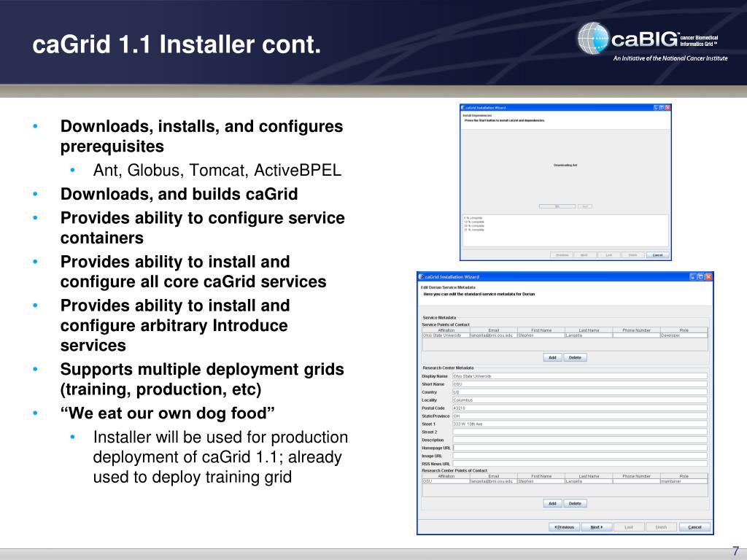Image resolution: width=747 pixels, height=560 pixels.
Task: Click the slide title caGrid 1.1 Installer cont.
Action: 177,44
